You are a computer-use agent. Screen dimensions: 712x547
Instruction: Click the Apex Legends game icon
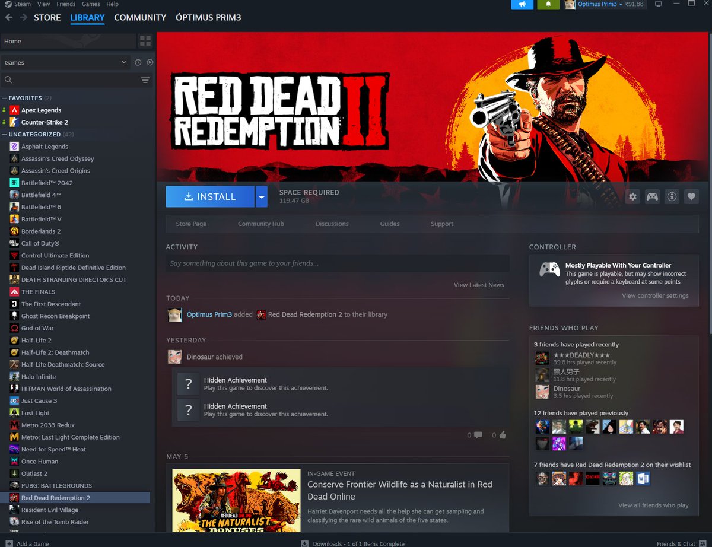14,110
